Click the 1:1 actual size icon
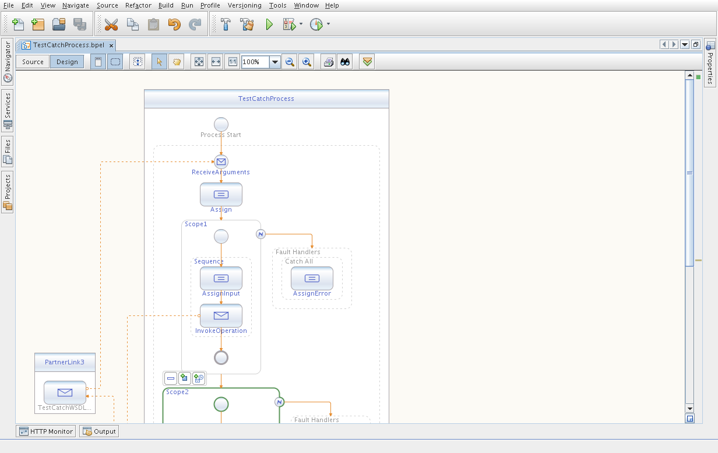This screenshot has width=718, height=453. coord(233,62)
